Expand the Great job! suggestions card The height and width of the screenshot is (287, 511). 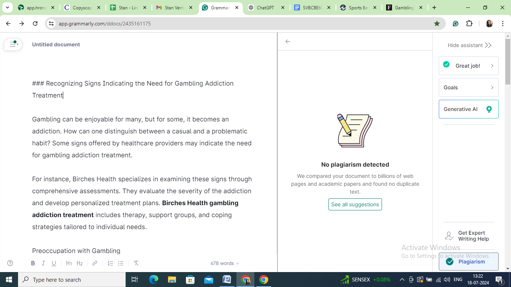pos(469,66)
